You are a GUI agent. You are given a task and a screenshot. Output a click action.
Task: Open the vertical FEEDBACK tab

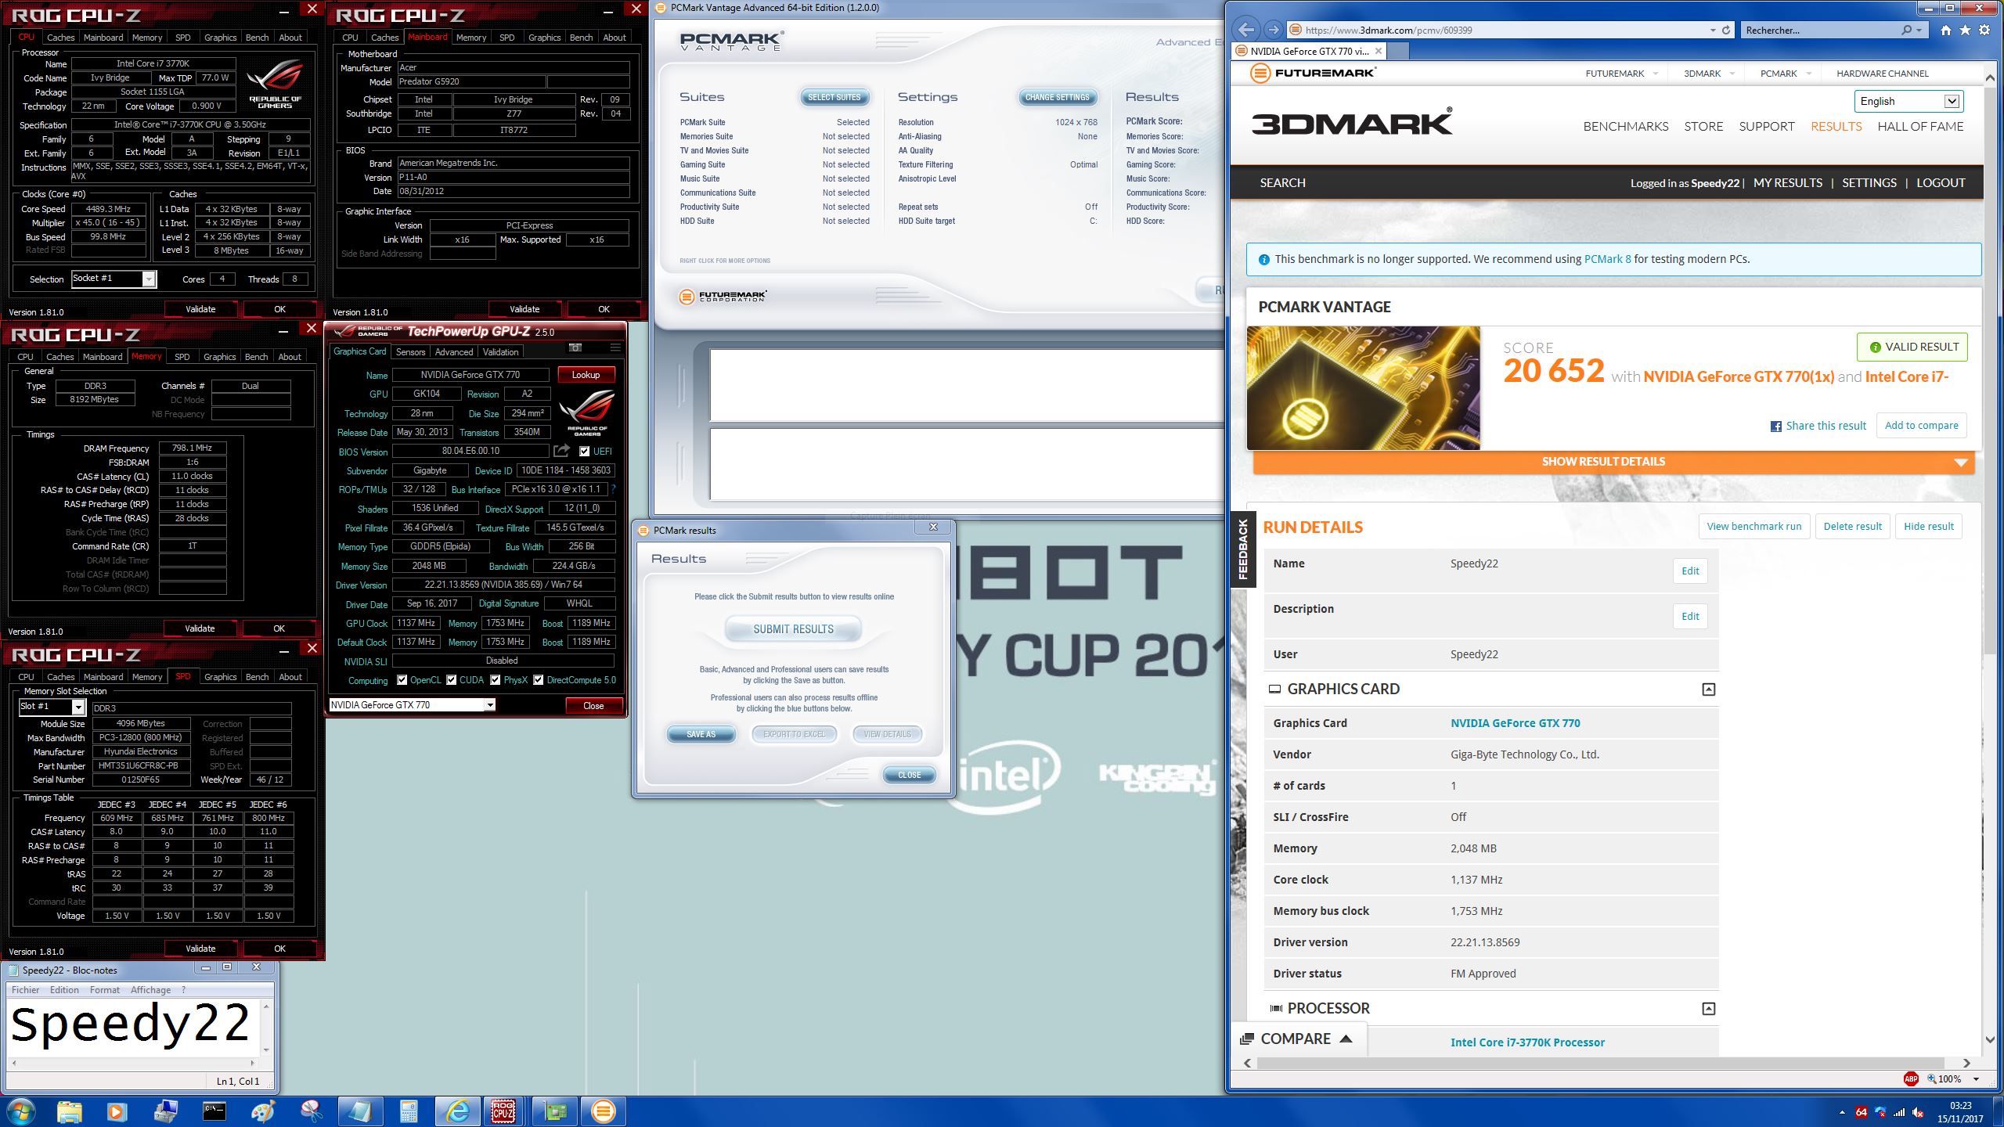point(1243,549)
